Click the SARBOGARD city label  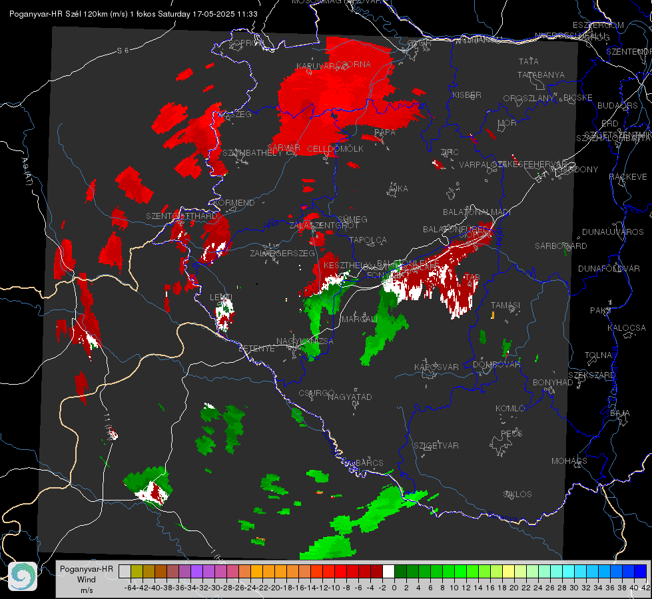click(561, 246)
